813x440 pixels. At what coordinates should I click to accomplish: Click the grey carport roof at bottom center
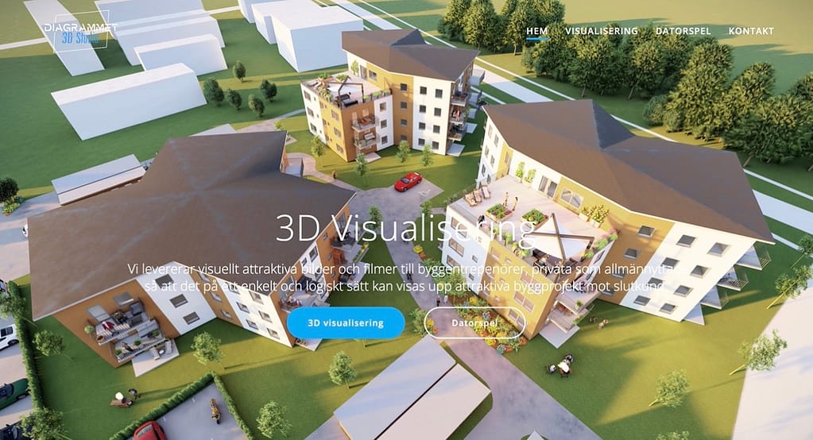point(413,397)
